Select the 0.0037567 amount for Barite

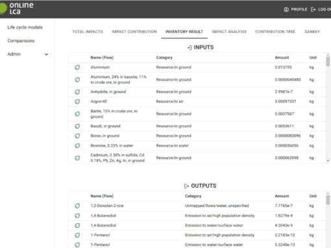point(284,114)
